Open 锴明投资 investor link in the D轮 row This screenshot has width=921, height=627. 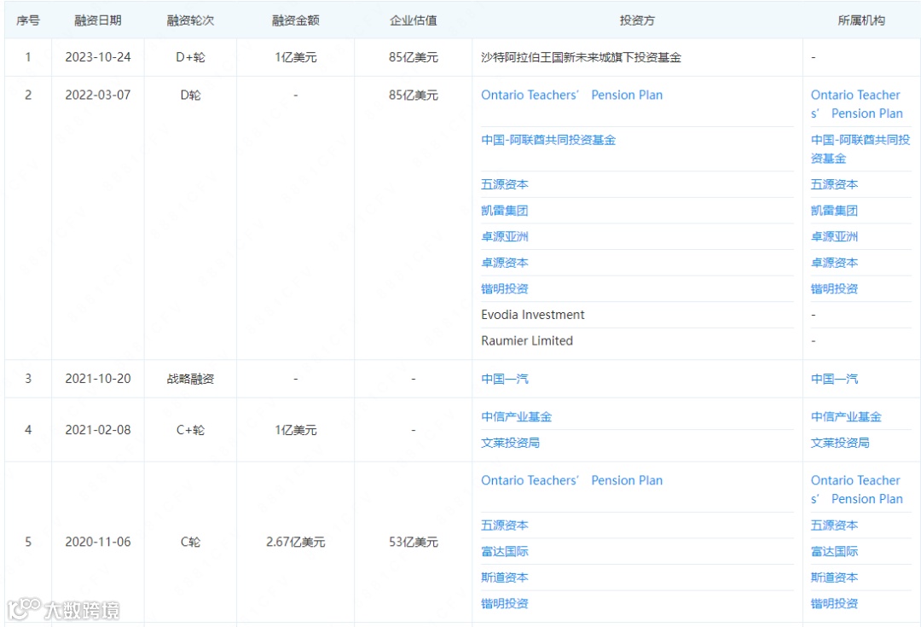point(505,288)
